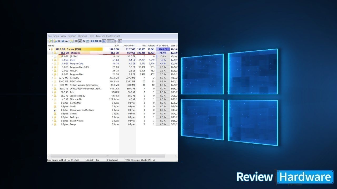
Task: Select the [5 Files] row
Action: coord(112,56)
